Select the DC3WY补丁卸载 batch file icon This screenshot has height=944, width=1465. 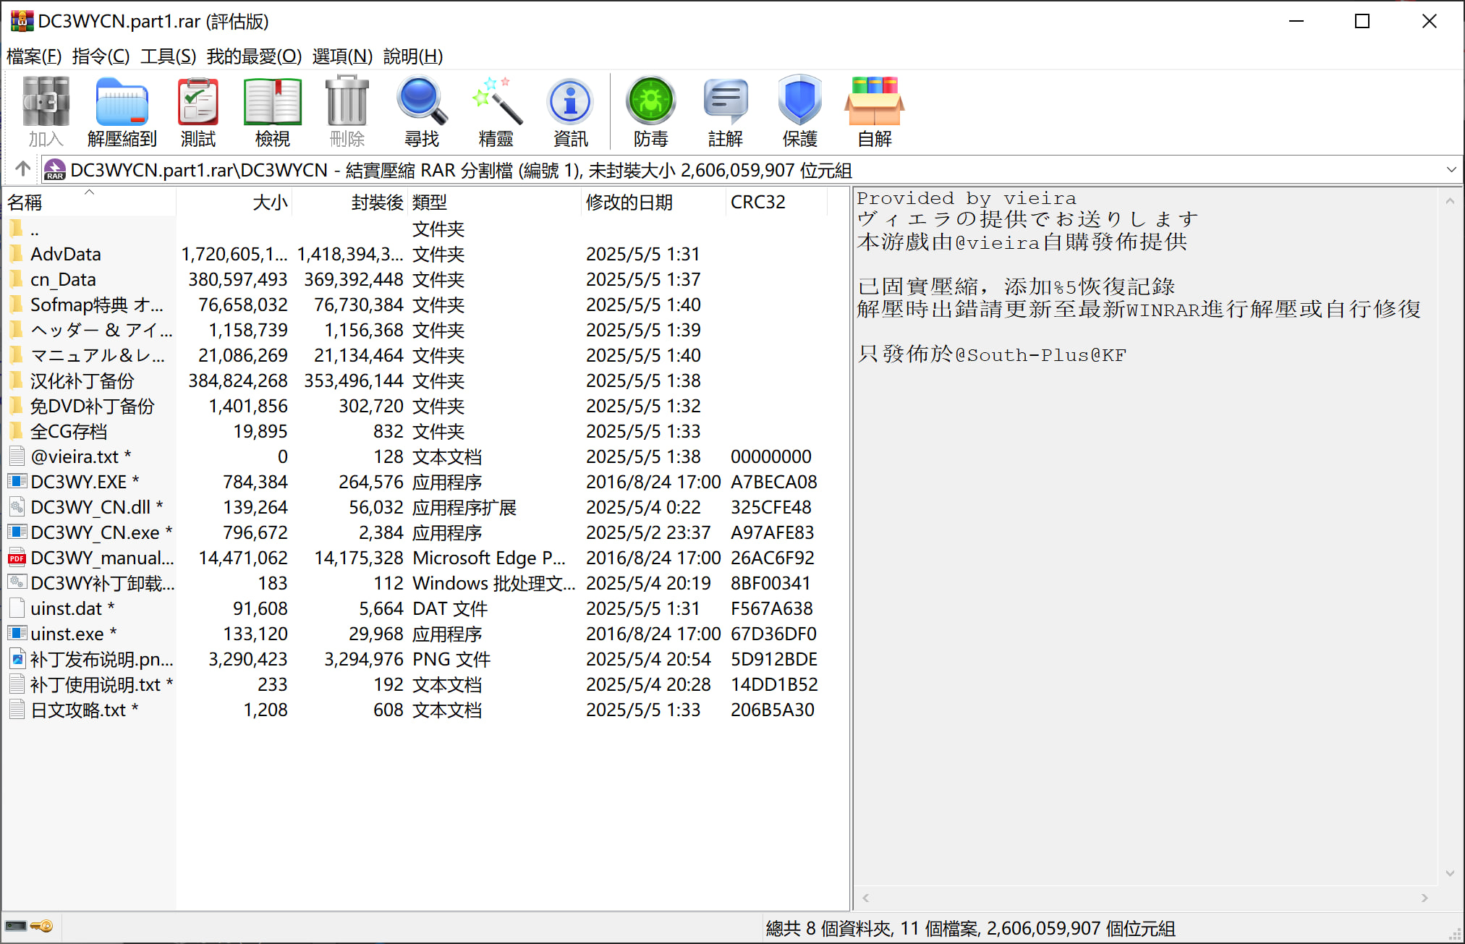tap(17, 583)
